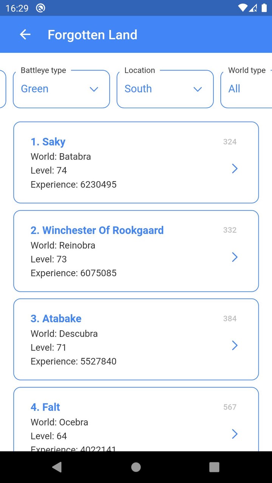Tap 'World: Descubra' text in third card
Screen dimensions: 272x483
pyautogui.click(x=64, y=334)
